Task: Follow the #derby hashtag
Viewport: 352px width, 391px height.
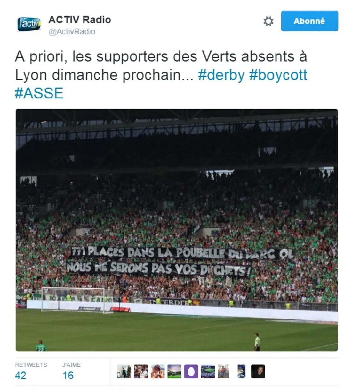Action: pos(221,75)
